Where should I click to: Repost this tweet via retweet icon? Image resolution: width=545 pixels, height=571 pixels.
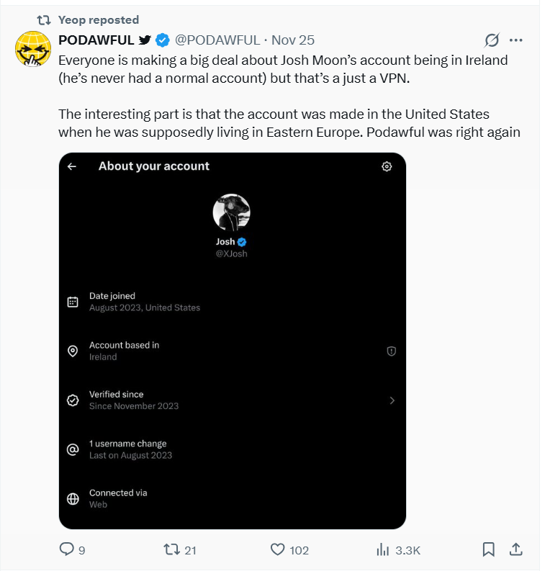[171, 549]
